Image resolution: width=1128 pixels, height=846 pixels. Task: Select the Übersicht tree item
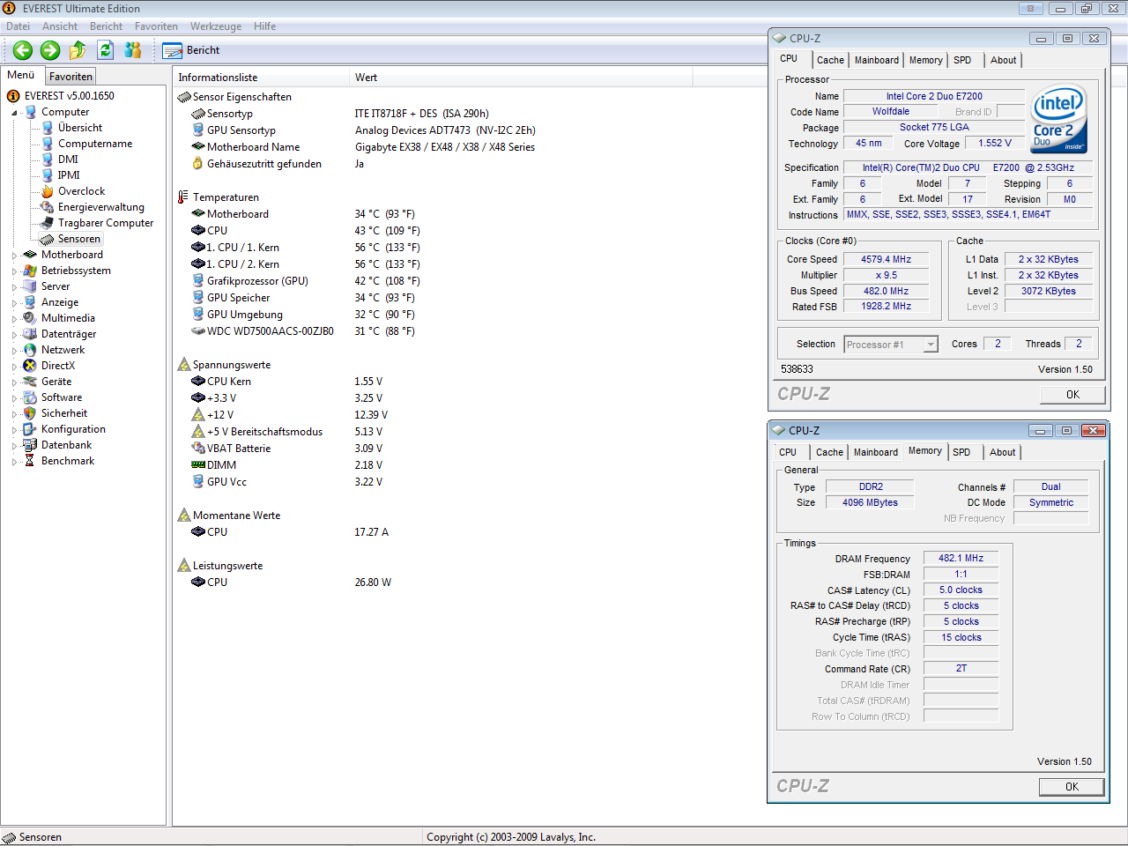point(79,128)
